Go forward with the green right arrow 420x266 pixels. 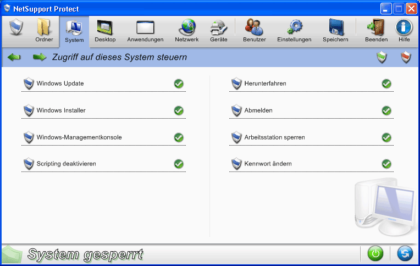pos(40,57)
